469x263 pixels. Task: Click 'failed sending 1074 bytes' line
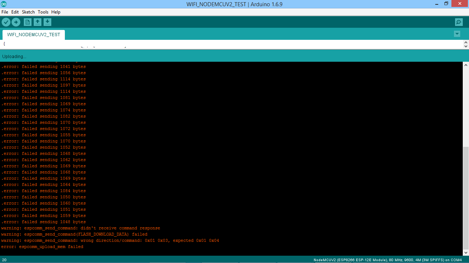[43, 110]
